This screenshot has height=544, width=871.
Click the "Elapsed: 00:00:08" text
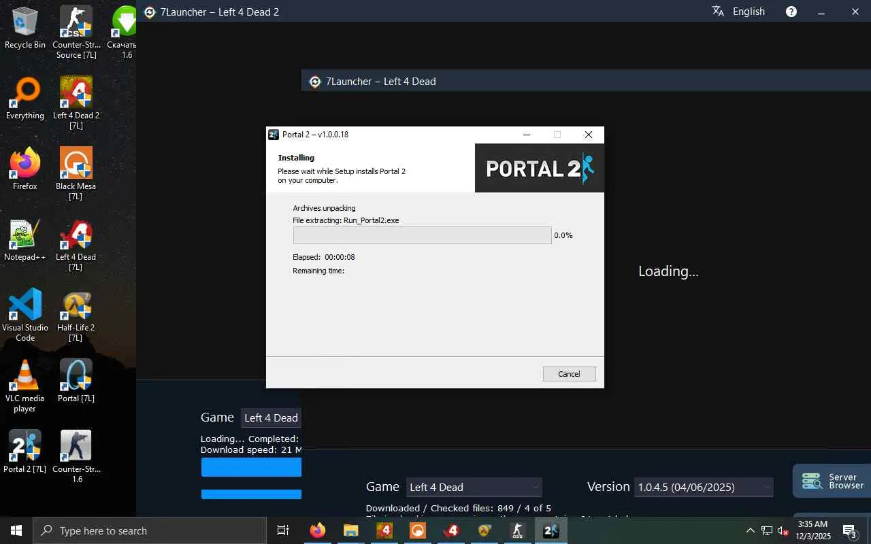[324, 257]
